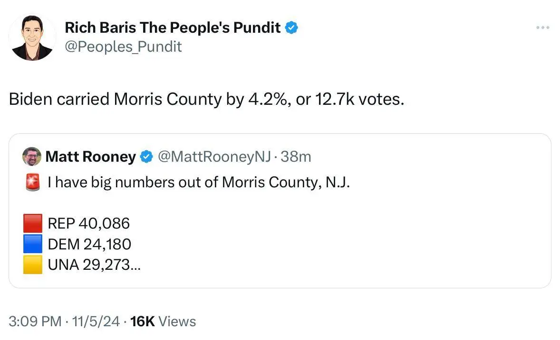Viewport: 560px width, 340px height.
Task: Click the blue verified badge beside Rich Baris
Action: tap(291, 28)
